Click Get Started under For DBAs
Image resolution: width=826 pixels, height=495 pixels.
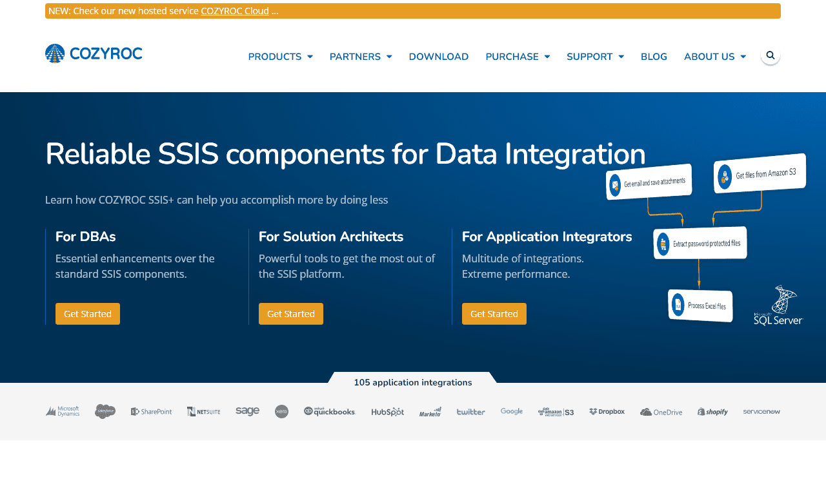pyautogui.click(x=88, y=314)
